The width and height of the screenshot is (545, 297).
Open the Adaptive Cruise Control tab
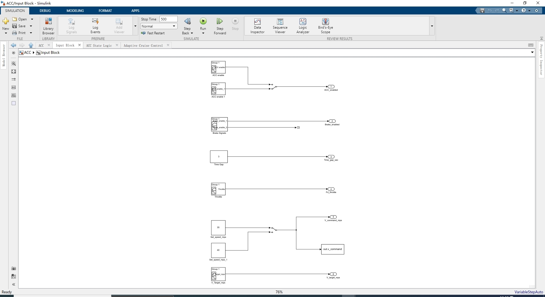coord(143,45)
